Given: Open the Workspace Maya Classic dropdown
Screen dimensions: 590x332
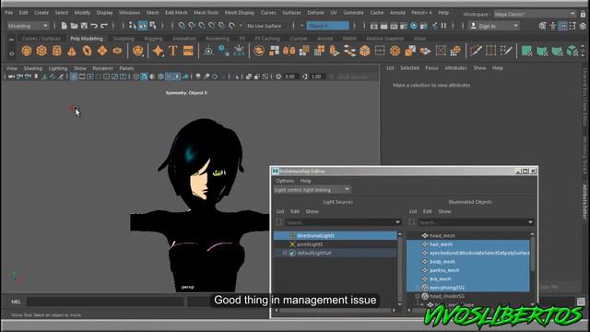Looking at the screenshot, I should click(535, 14).
